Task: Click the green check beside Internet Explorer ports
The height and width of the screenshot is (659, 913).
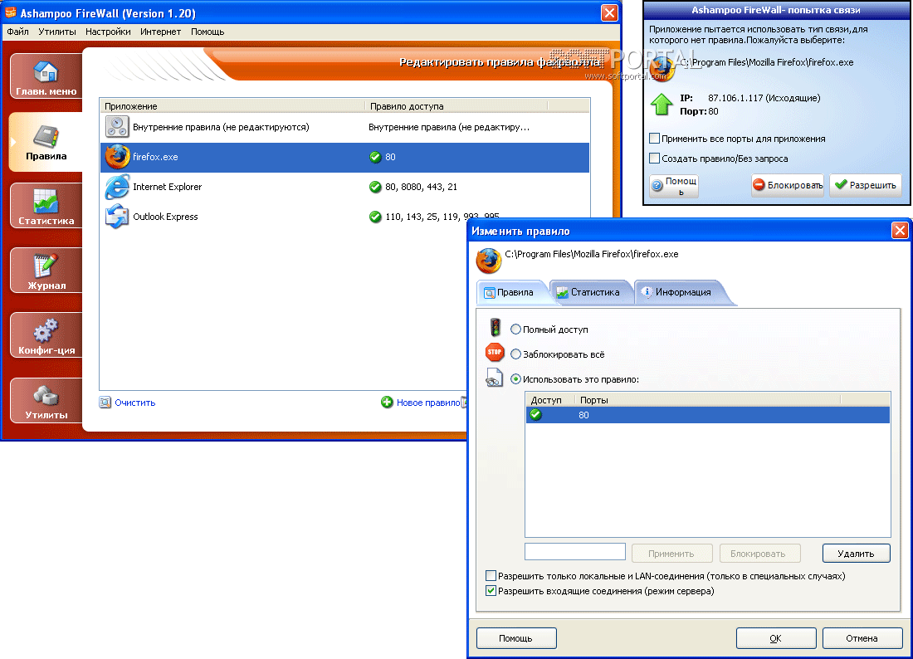Action: point(375,187)
